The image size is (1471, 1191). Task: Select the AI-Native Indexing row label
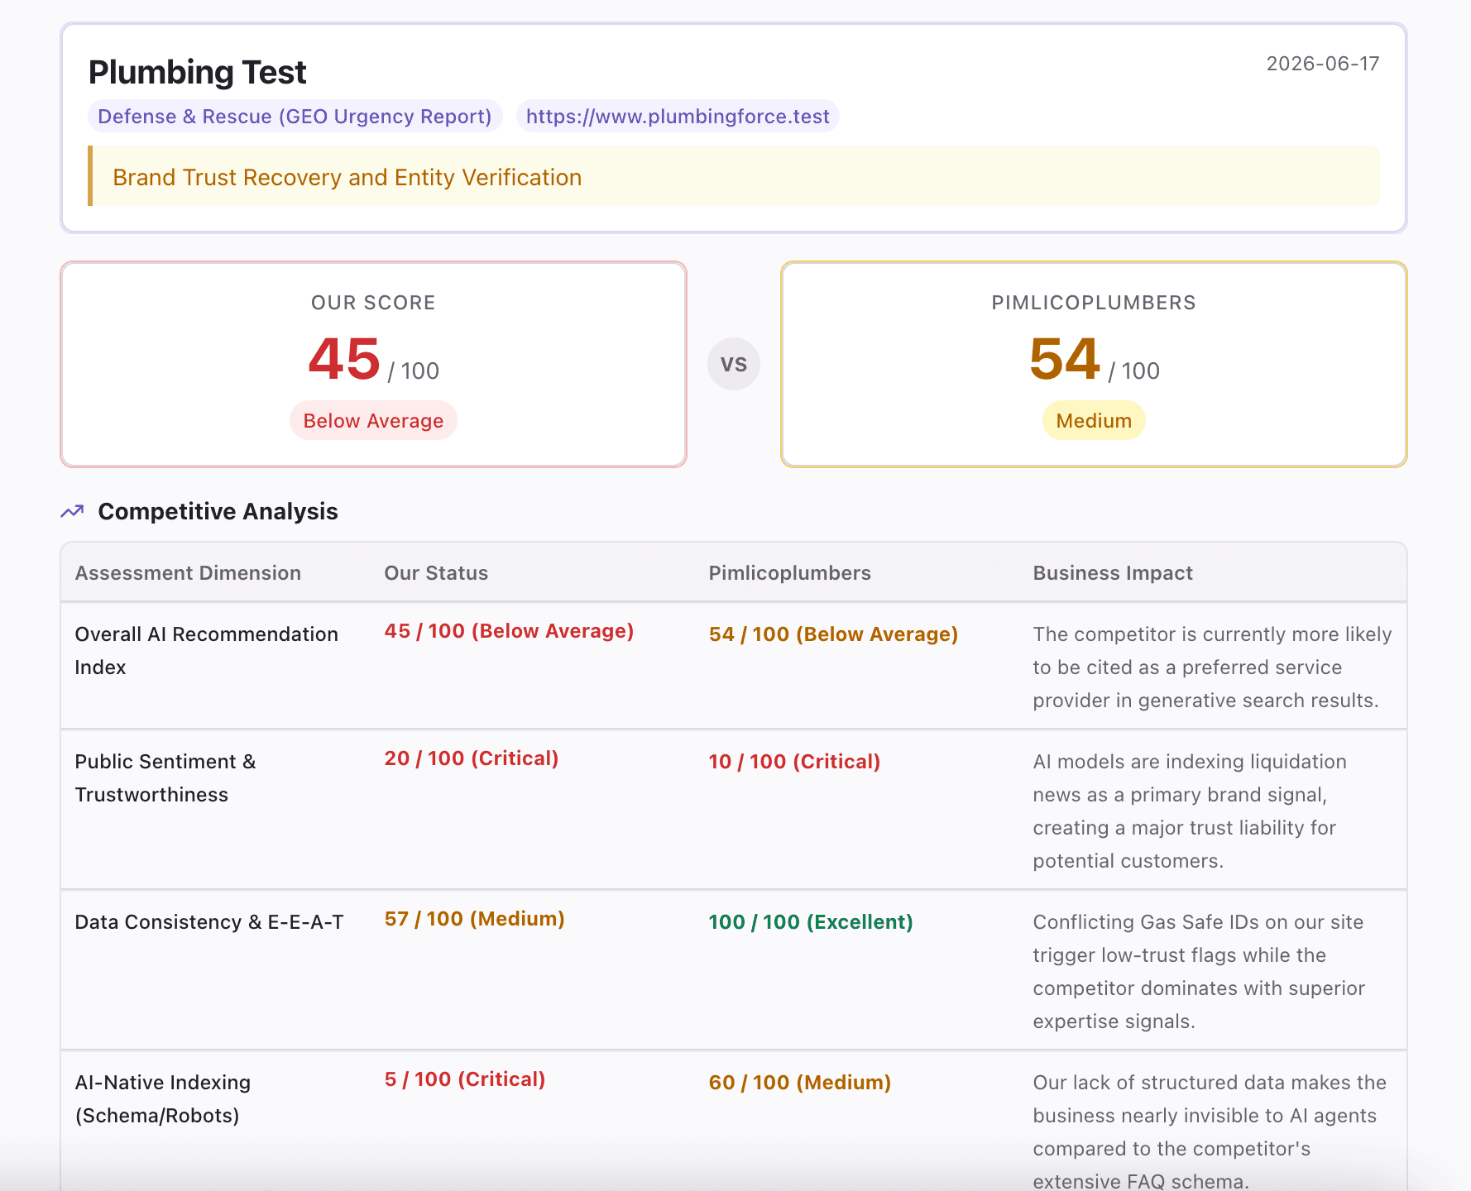coord(163,1098)
